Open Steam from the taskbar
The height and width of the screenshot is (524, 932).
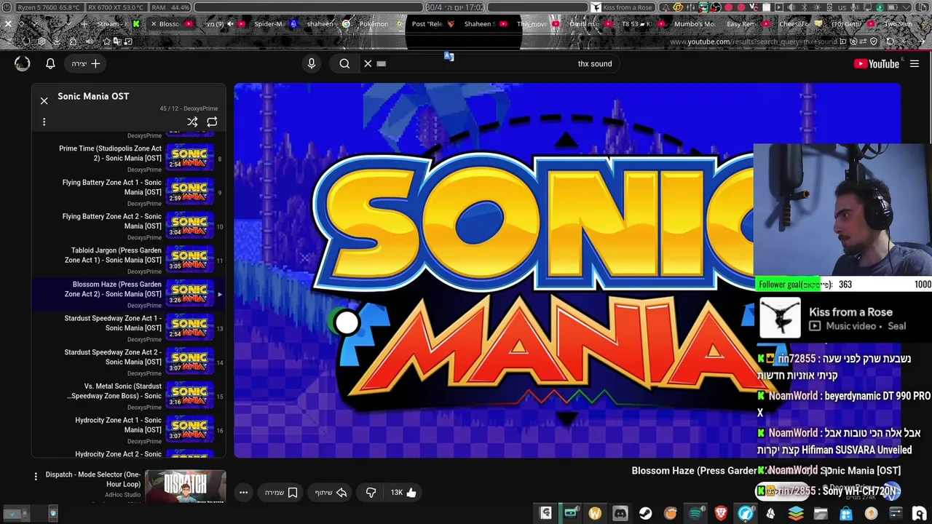click(x=646, y=513)
